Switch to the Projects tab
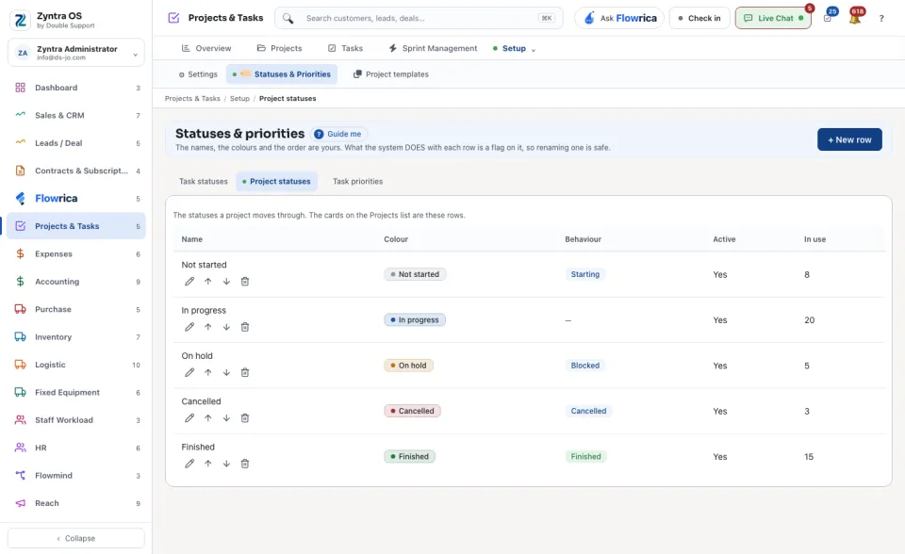This screenshot has width=905, height=554. [279, 48]
